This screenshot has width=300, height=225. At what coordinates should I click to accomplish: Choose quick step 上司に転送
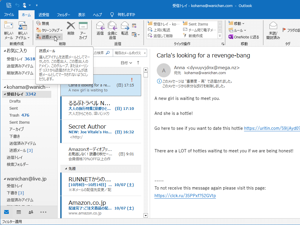click(x=159, y=30)
